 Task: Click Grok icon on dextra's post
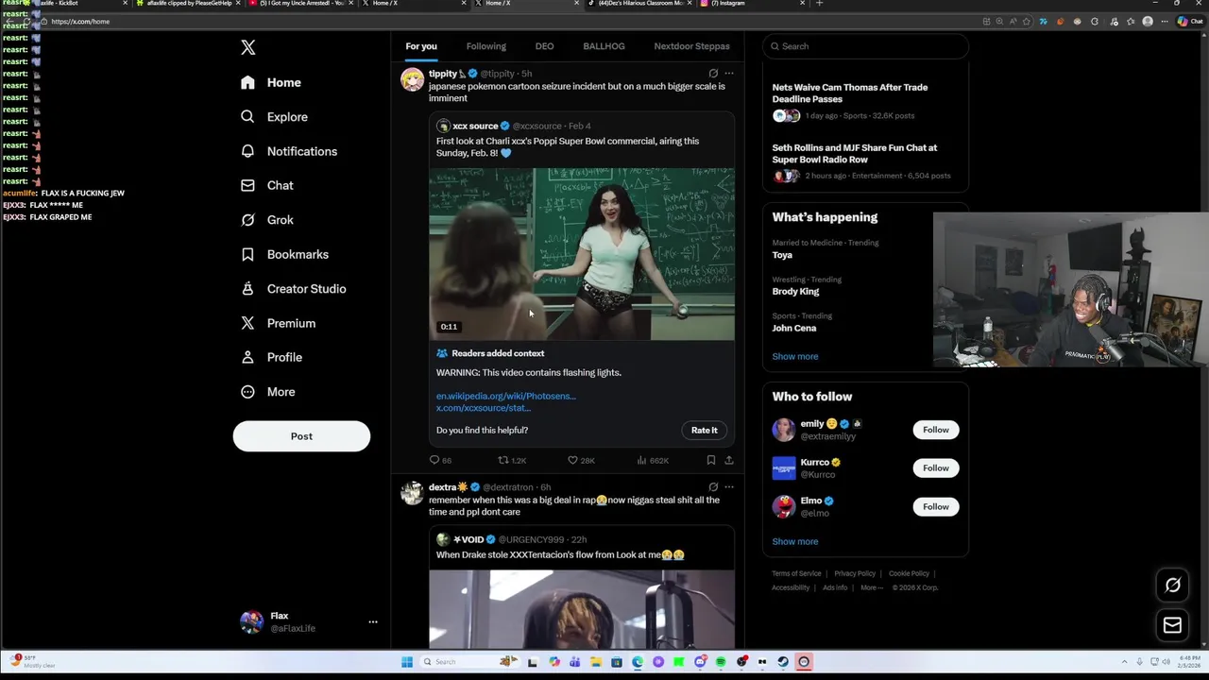(x=713, y=487)
